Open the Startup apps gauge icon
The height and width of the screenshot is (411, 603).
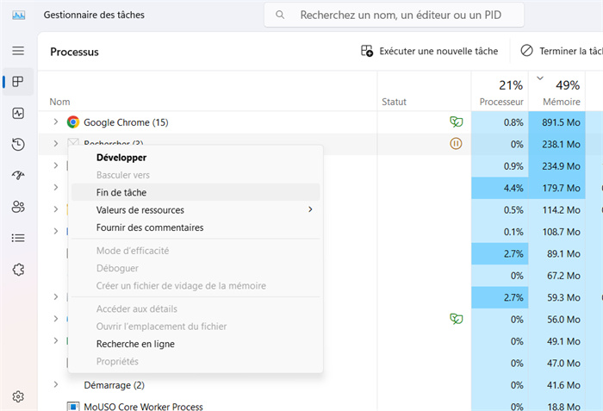click(x=18, y=176)
